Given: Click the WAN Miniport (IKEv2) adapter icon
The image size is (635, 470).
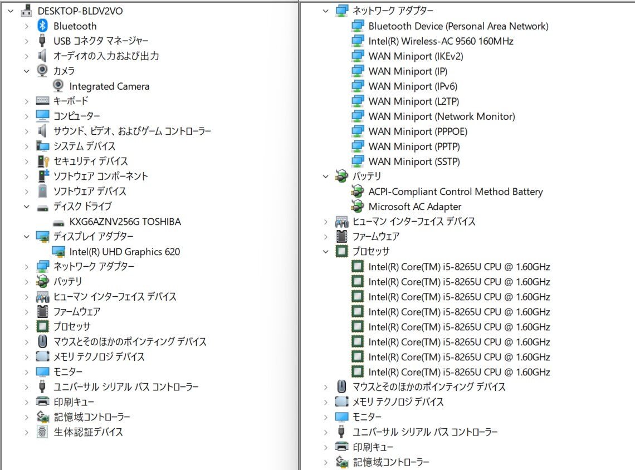Looking at the screenshot, I should pyautogui.click(x=358, y=56).
